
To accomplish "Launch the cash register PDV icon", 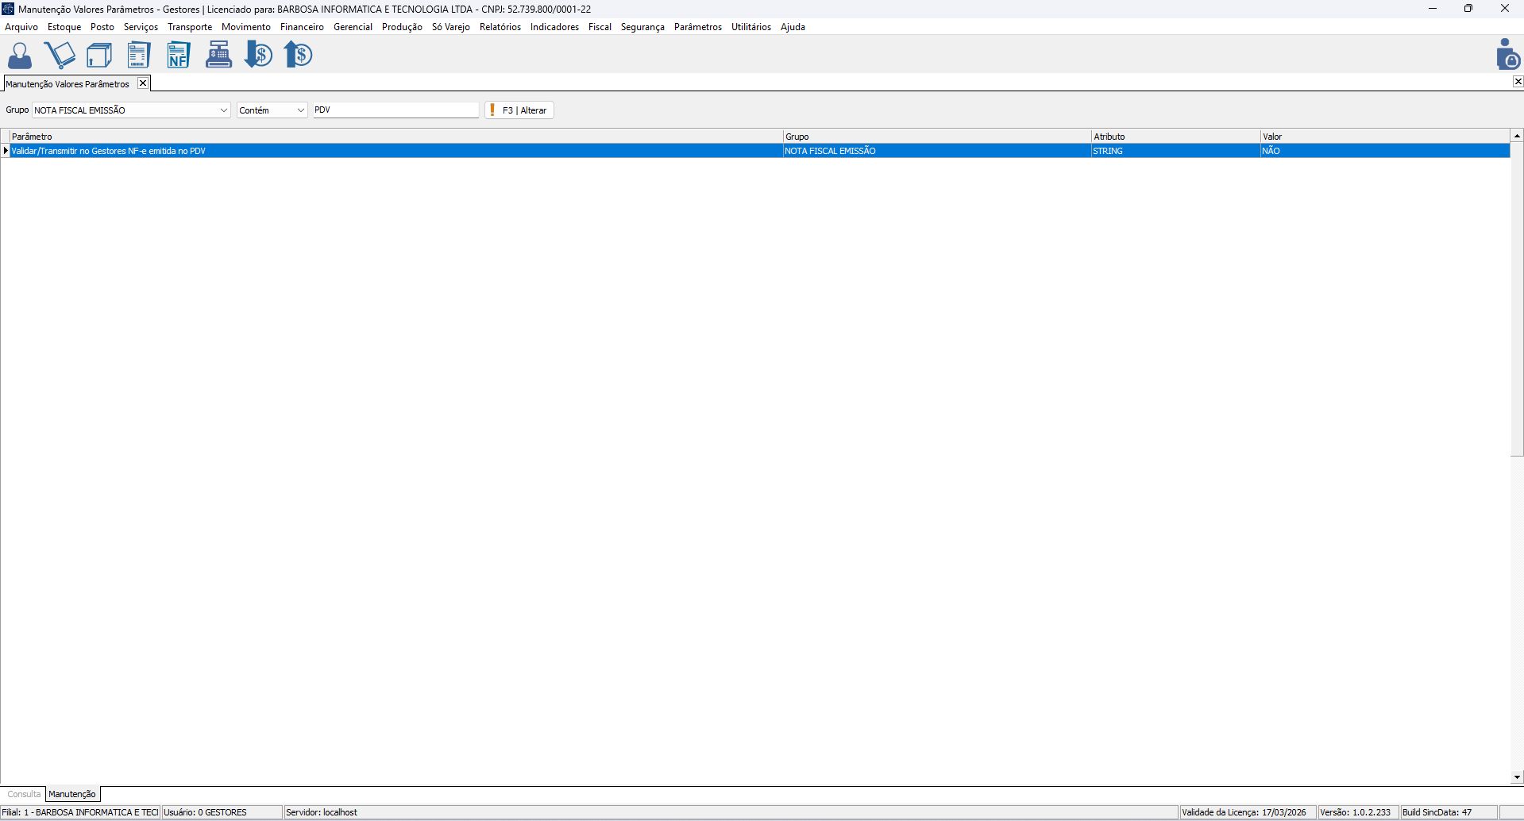I will 218,55.
